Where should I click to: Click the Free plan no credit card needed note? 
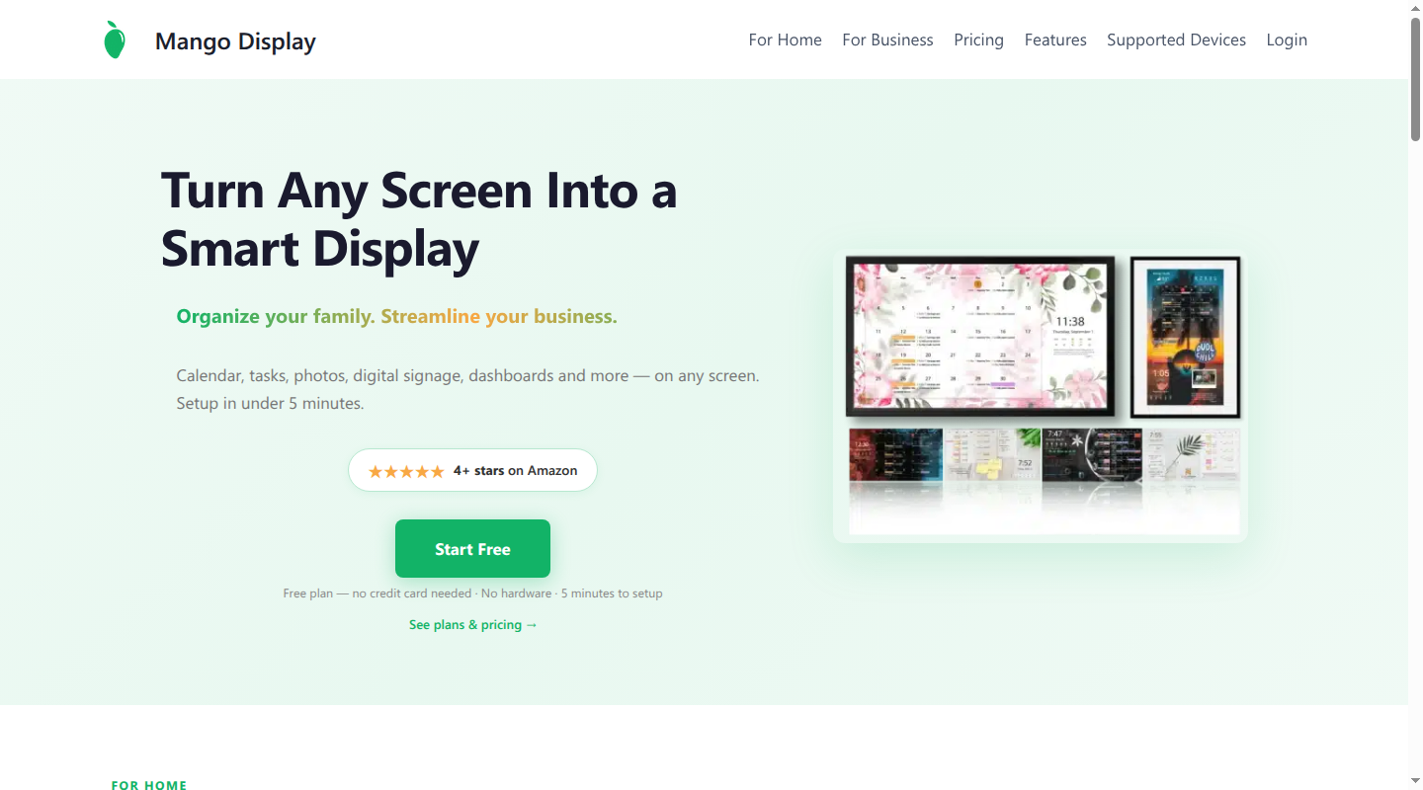pyautogui.click(x=472, y=593)
